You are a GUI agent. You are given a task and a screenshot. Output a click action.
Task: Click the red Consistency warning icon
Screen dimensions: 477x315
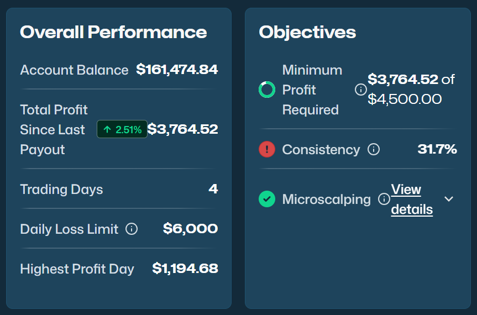coord(267,149)
